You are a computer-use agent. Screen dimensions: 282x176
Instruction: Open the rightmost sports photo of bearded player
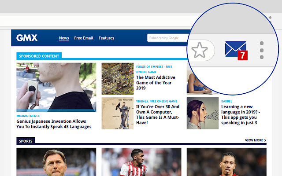226,162
